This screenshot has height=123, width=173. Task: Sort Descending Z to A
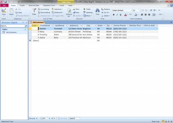[44, 13]
